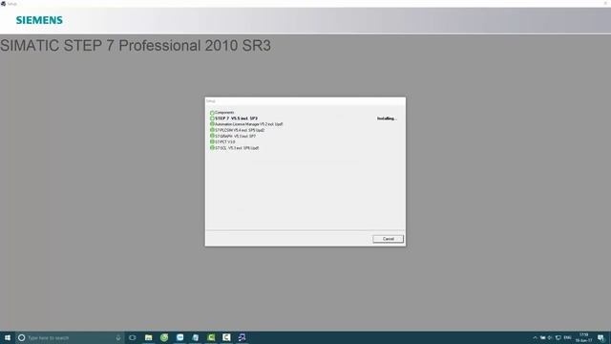Click the STEP 7 V5.5 incl. SP3 entry

(x=236, y=118)
